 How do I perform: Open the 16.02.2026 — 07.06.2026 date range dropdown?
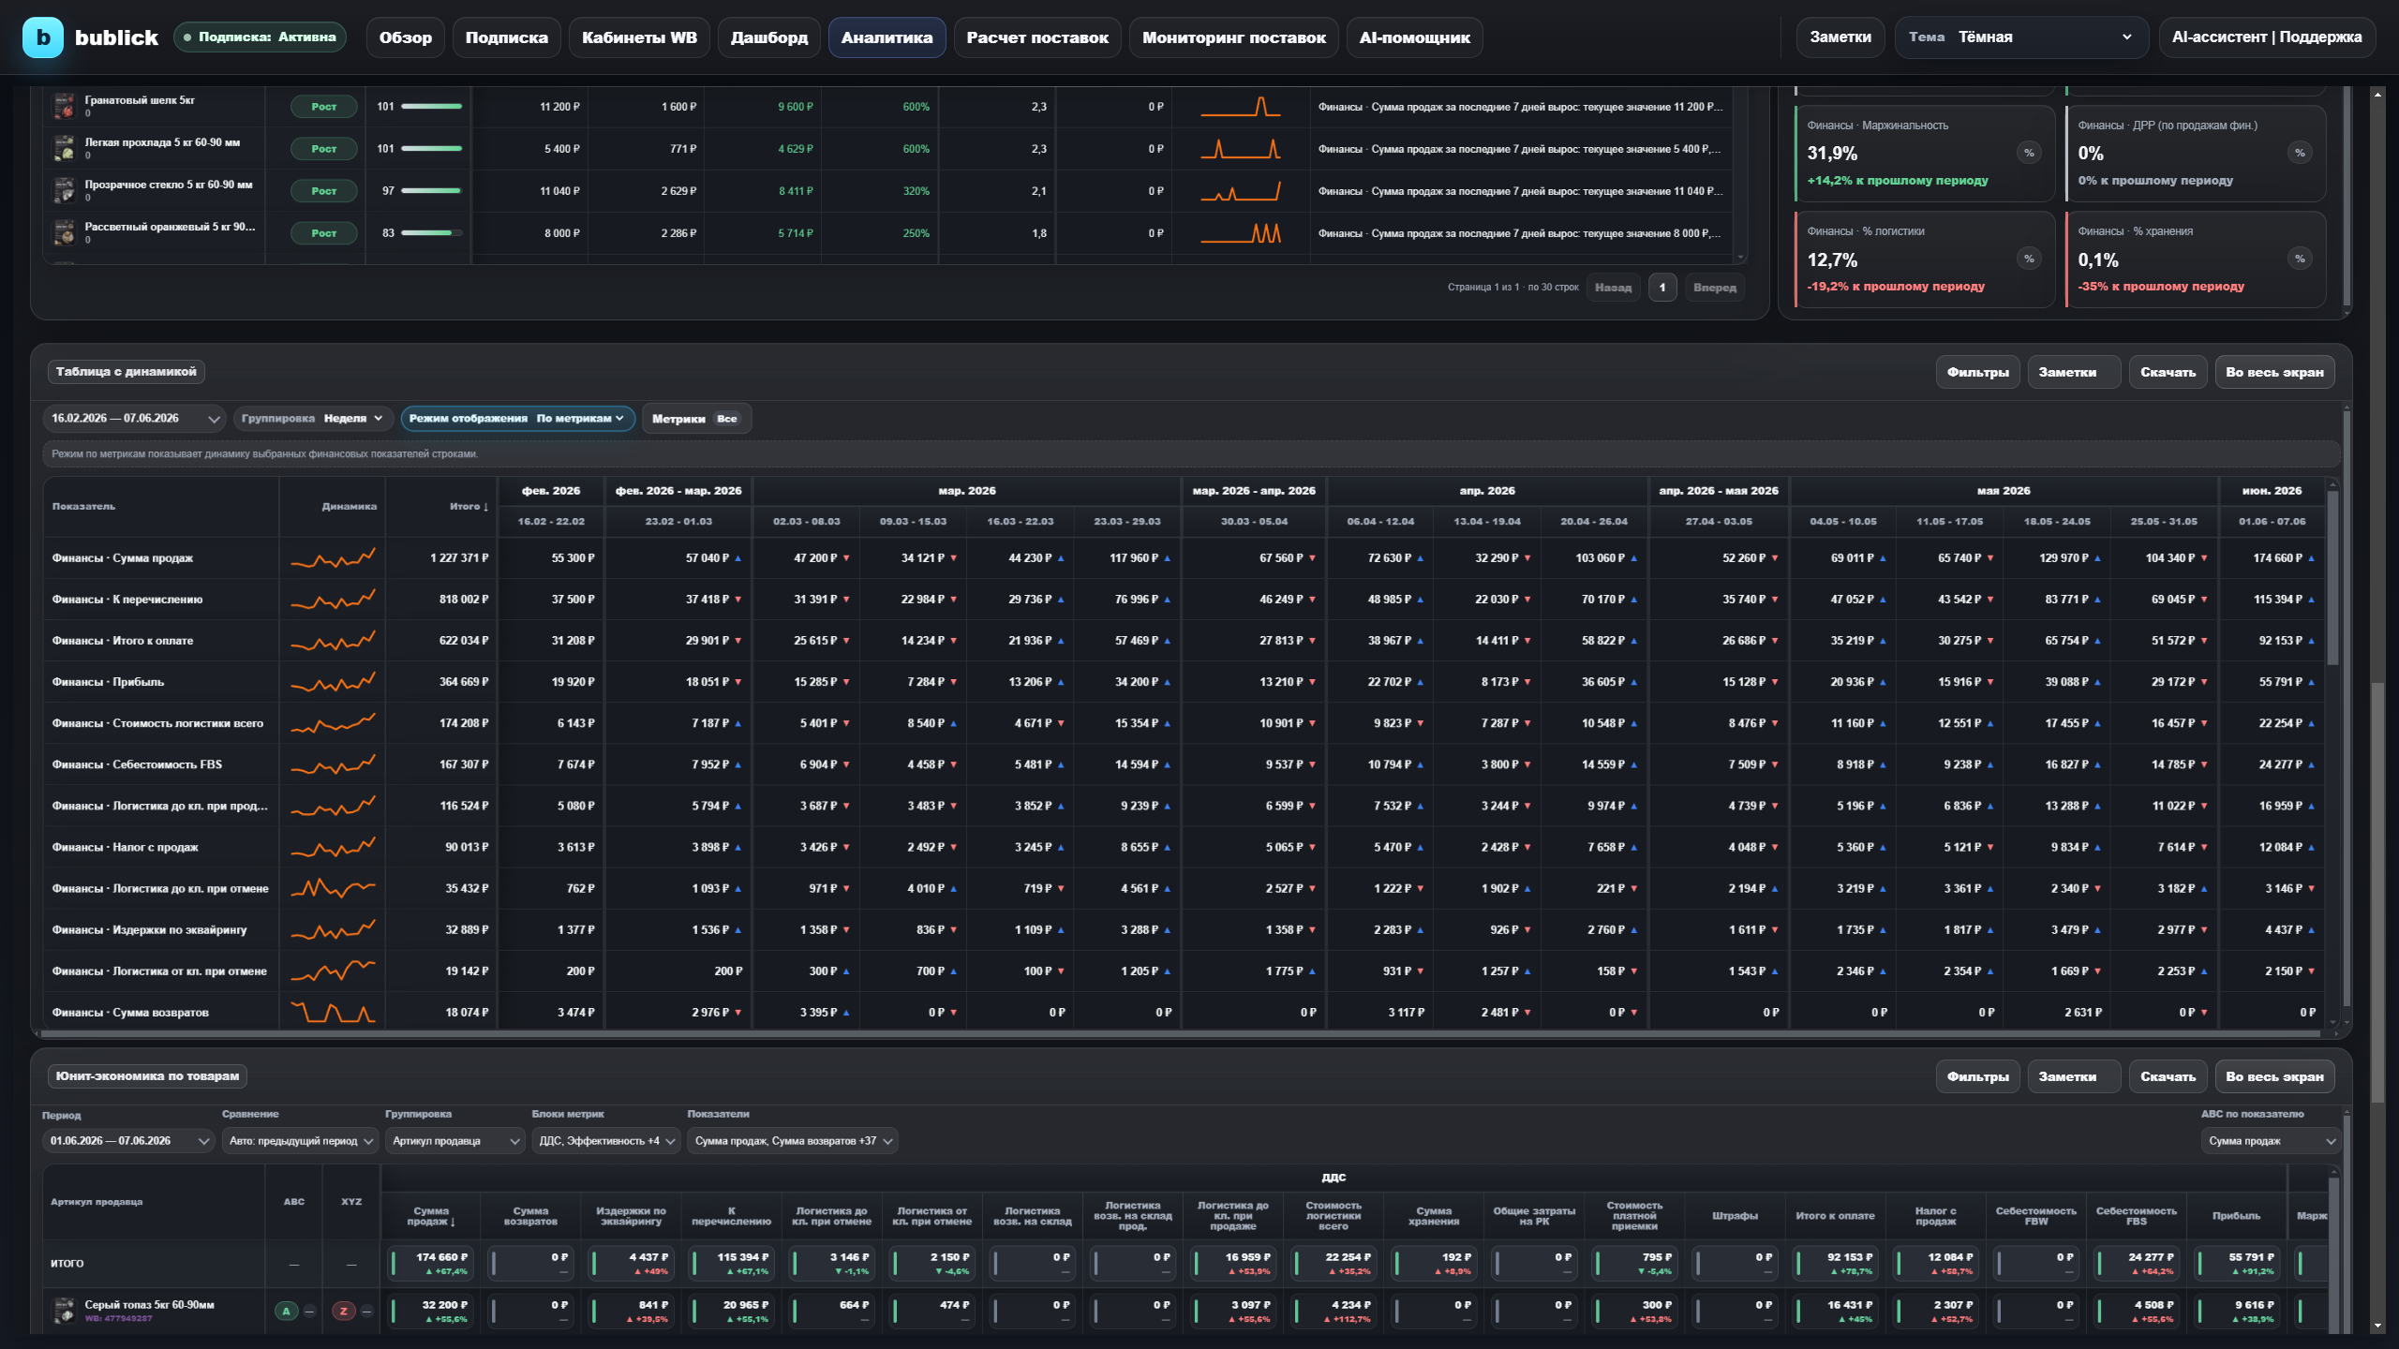click(135, 419)
